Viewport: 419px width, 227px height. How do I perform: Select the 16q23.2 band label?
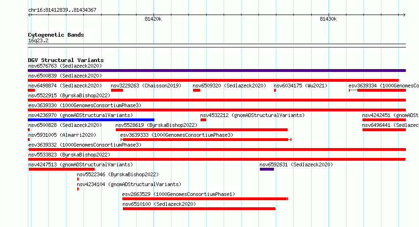[38, 40]
